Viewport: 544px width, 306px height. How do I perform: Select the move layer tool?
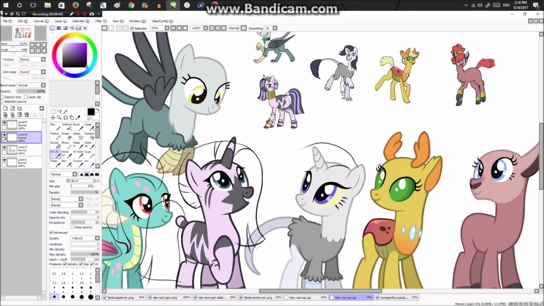(53, 118)
